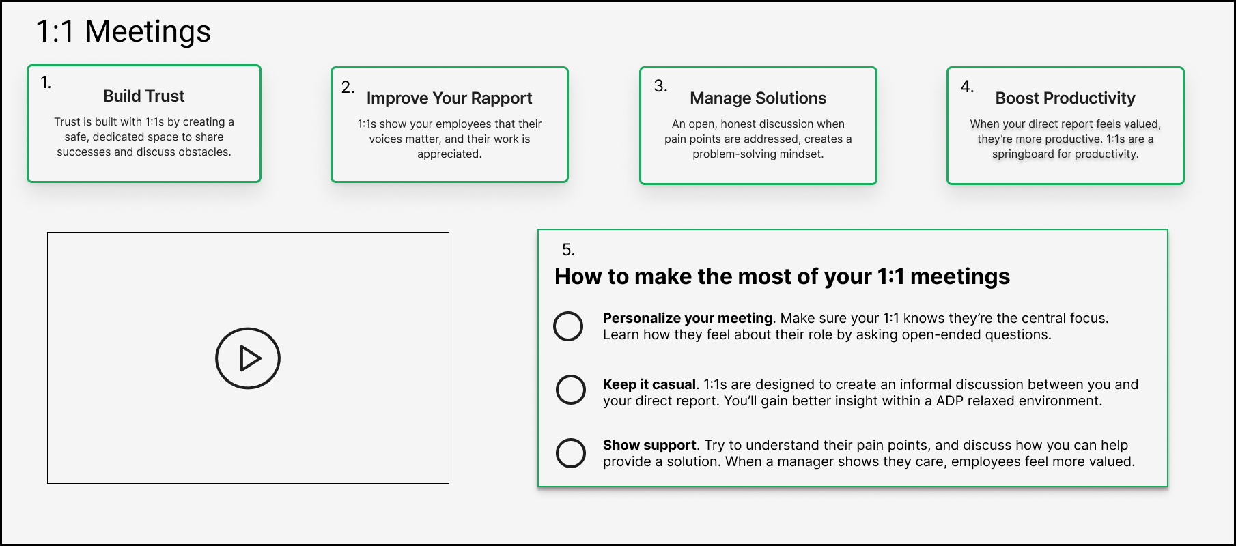Click the Show support bold text

click(x=649, y=445)
